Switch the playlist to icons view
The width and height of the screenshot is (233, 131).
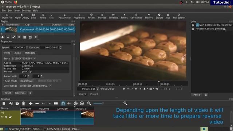tap(30, 37)
